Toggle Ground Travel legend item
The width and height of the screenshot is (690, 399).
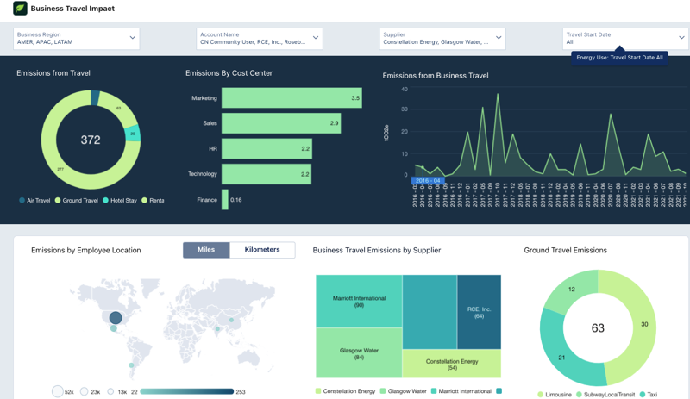[x=77, y=200]
